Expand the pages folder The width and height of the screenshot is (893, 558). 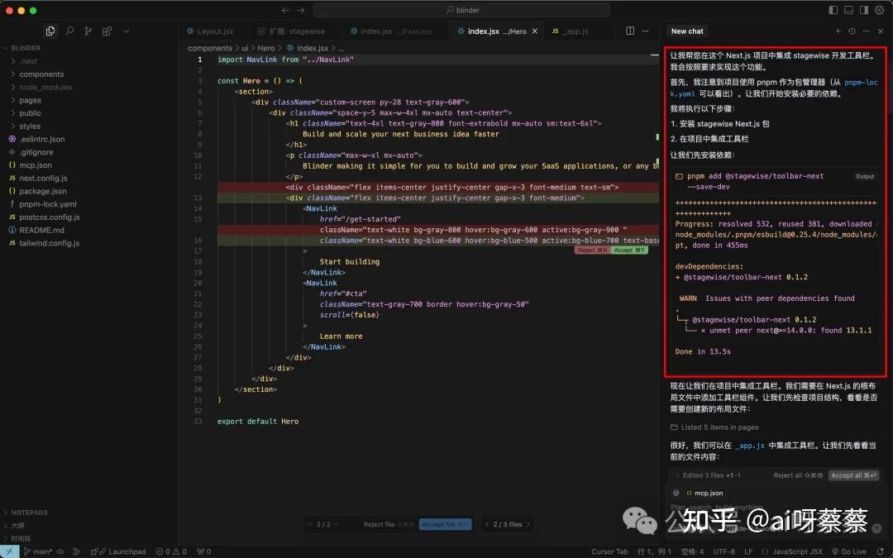30,100
